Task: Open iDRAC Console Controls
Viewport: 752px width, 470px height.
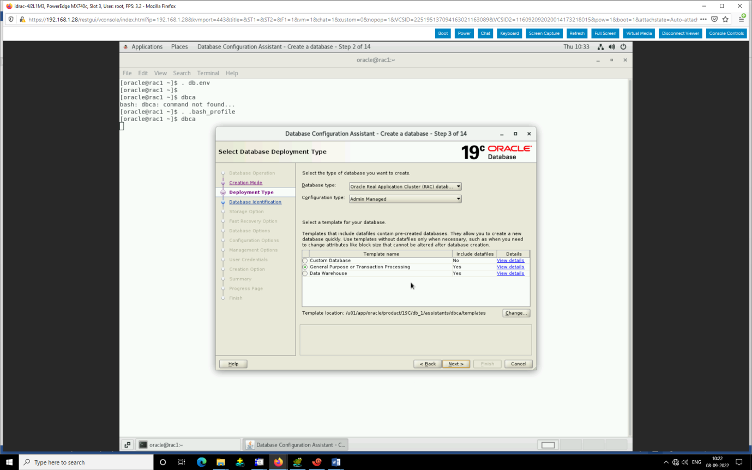Action: [x=726, y=33]
